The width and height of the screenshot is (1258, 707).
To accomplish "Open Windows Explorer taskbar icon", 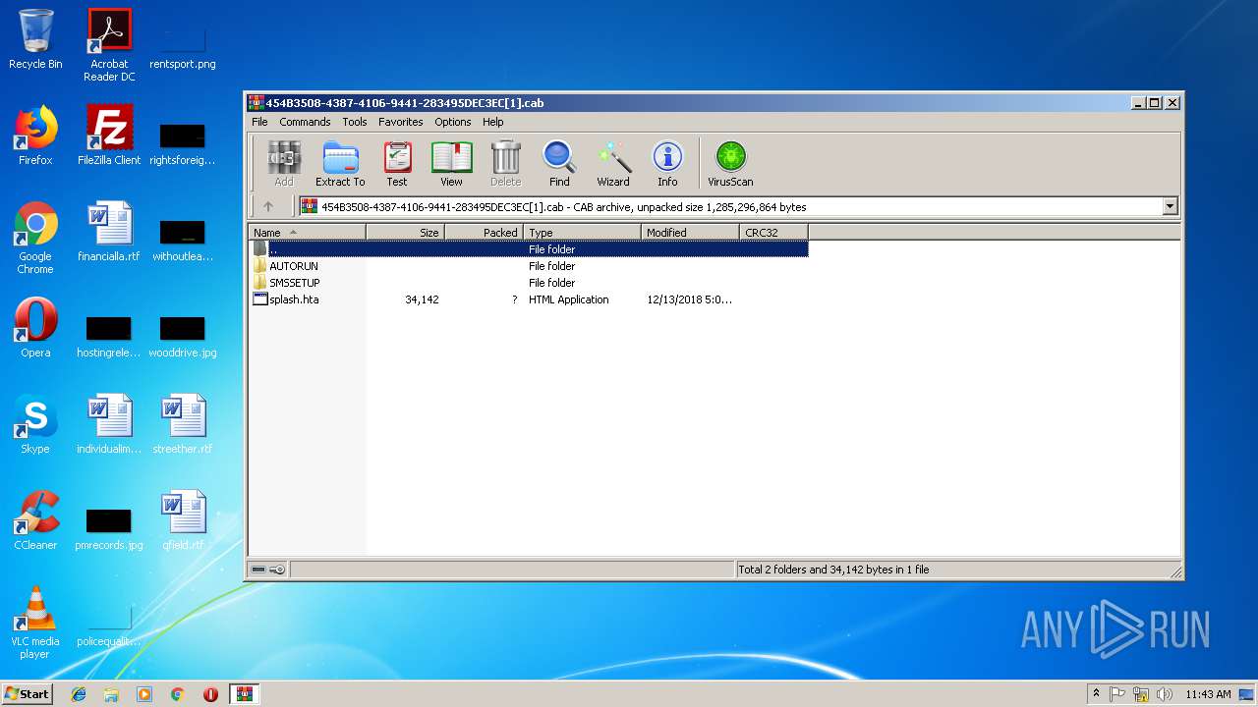I will pos(111,694).
